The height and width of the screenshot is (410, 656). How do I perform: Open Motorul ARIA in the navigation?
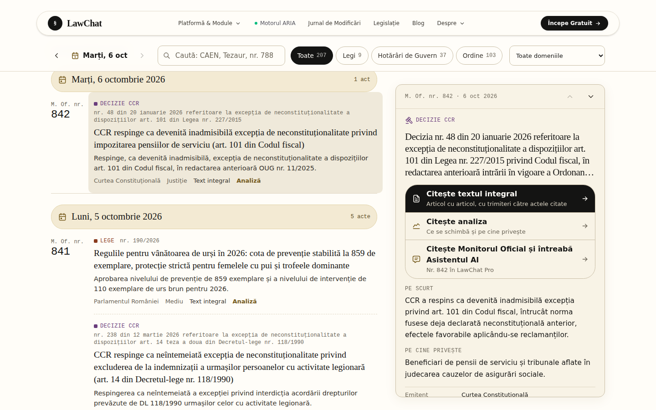[275, 23]
